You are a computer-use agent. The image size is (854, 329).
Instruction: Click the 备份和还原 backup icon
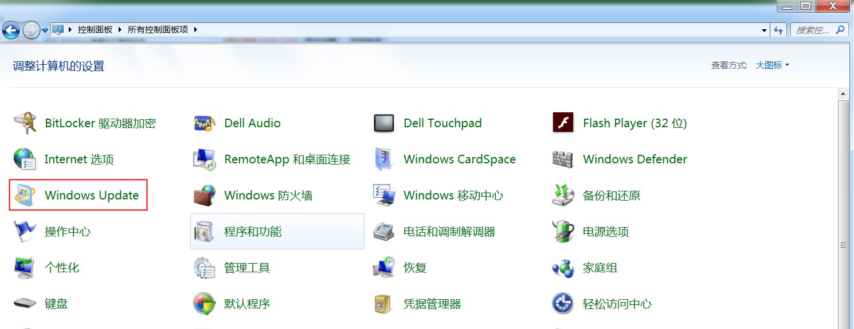(563, 195)
